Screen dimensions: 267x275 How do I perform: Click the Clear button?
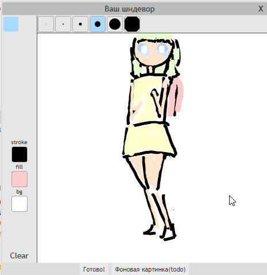coord(19,255)
